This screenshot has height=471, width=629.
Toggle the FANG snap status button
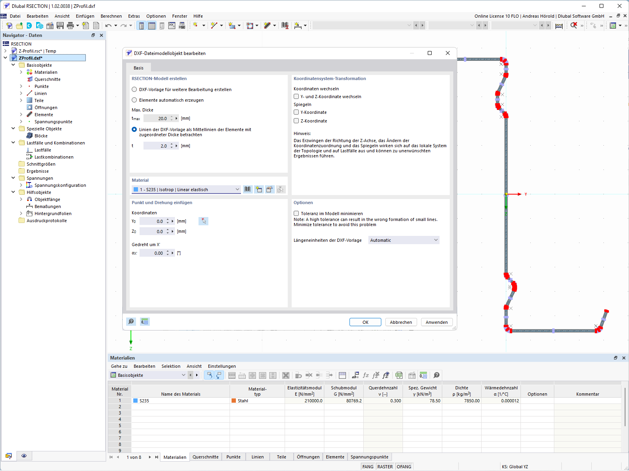point(368,467)
